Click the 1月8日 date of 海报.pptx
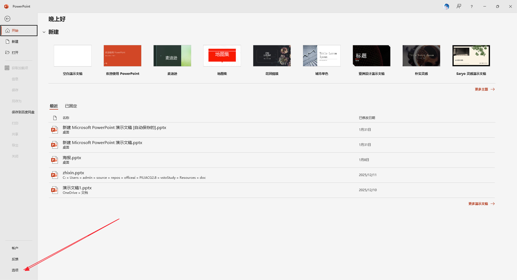The image size is (517, 280). tap(364, 160)
